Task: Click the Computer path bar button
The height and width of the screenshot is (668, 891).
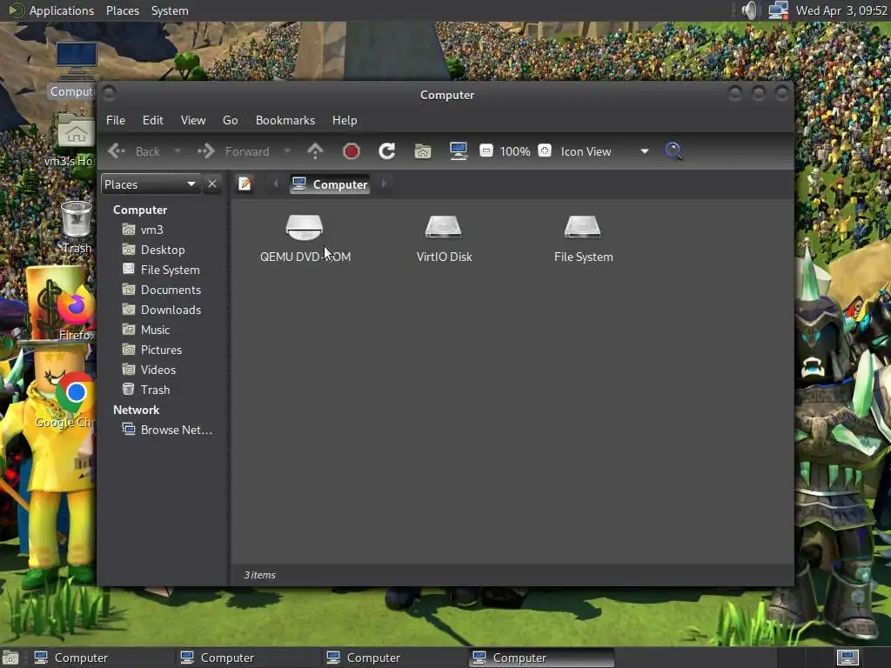Action: click(330, 184)
